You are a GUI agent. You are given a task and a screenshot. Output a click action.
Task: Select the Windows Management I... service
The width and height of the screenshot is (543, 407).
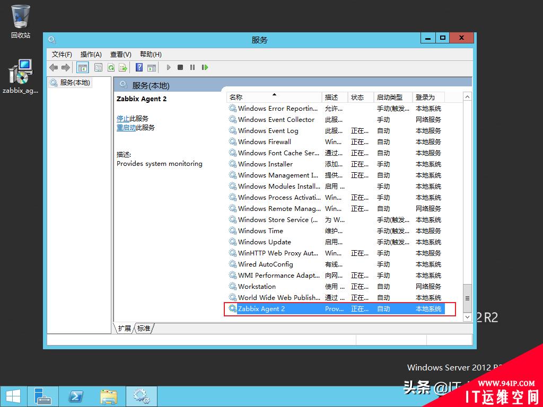[335, 175]
